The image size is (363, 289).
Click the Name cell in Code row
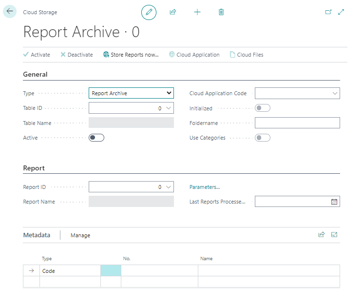269,270
